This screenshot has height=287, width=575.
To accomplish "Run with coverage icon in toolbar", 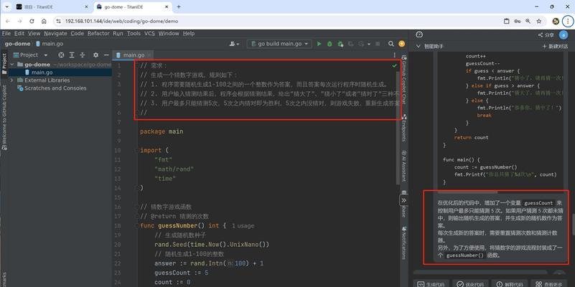I will tap(340, 44).
